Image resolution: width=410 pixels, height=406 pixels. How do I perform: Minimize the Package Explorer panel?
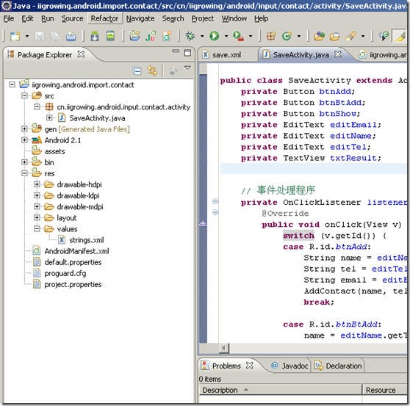click(176, 51)
